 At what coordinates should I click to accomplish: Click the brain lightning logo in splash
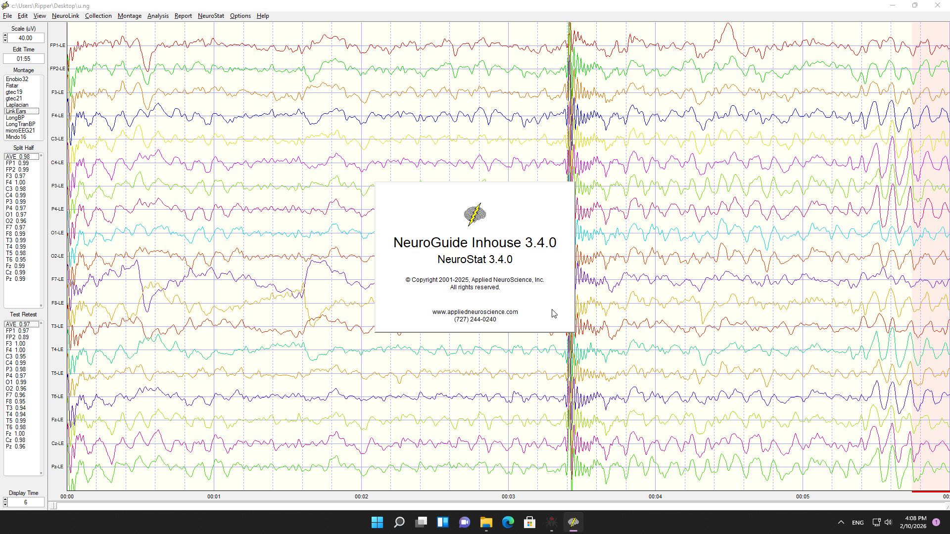(475, 215)
